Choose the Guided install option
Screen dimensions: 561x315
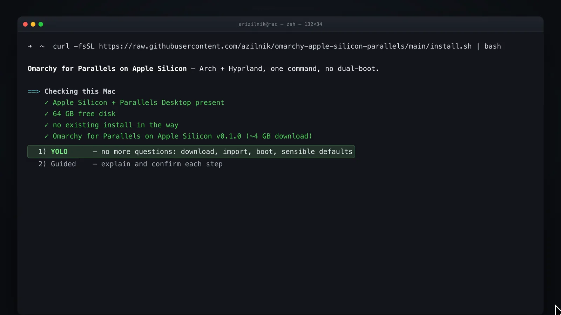coord(130,164)
